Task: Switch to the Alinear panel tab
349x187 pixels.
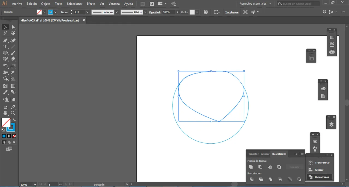Action: pos(265,154)
